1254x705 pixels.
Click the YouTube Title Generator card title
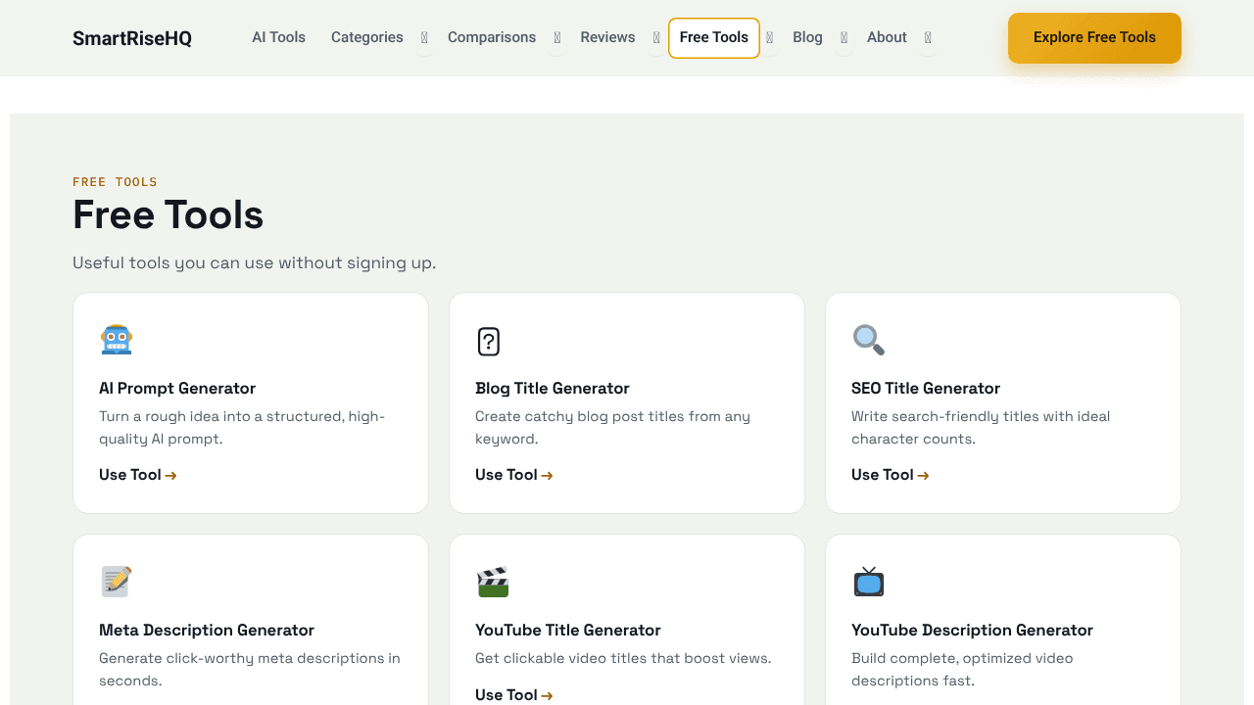568,631
